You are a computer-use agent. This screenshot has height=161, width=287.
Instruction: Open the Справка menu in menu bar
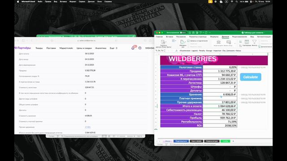tap(108, 2)
